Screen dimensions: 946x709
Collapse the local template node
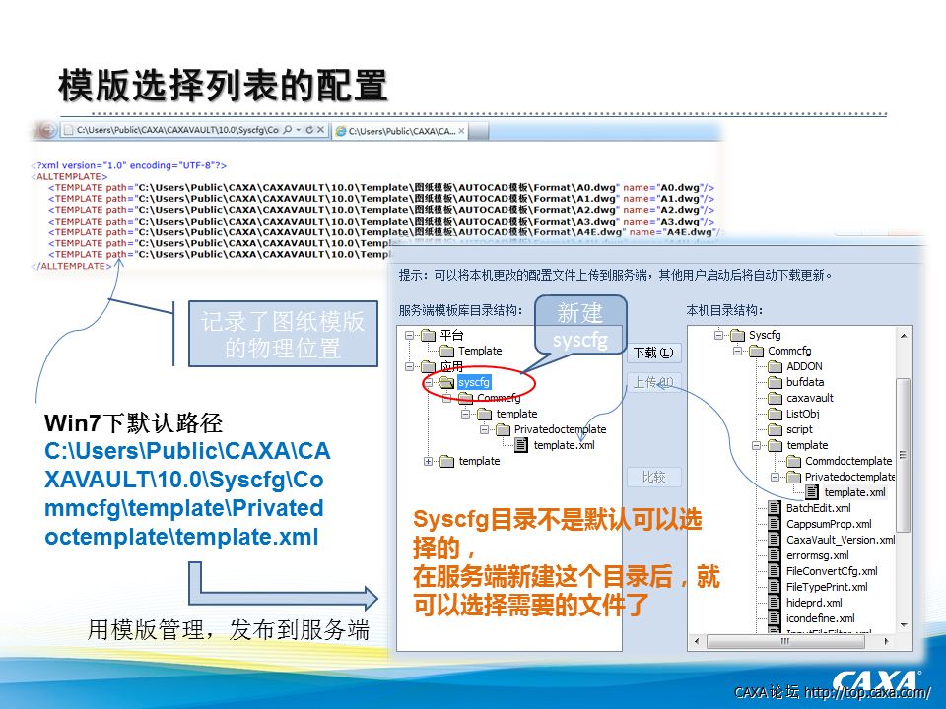click(756, 445)
